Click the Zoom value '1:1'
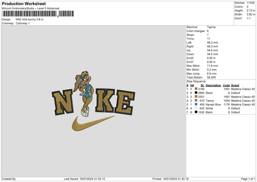 [x=248, y=18]
